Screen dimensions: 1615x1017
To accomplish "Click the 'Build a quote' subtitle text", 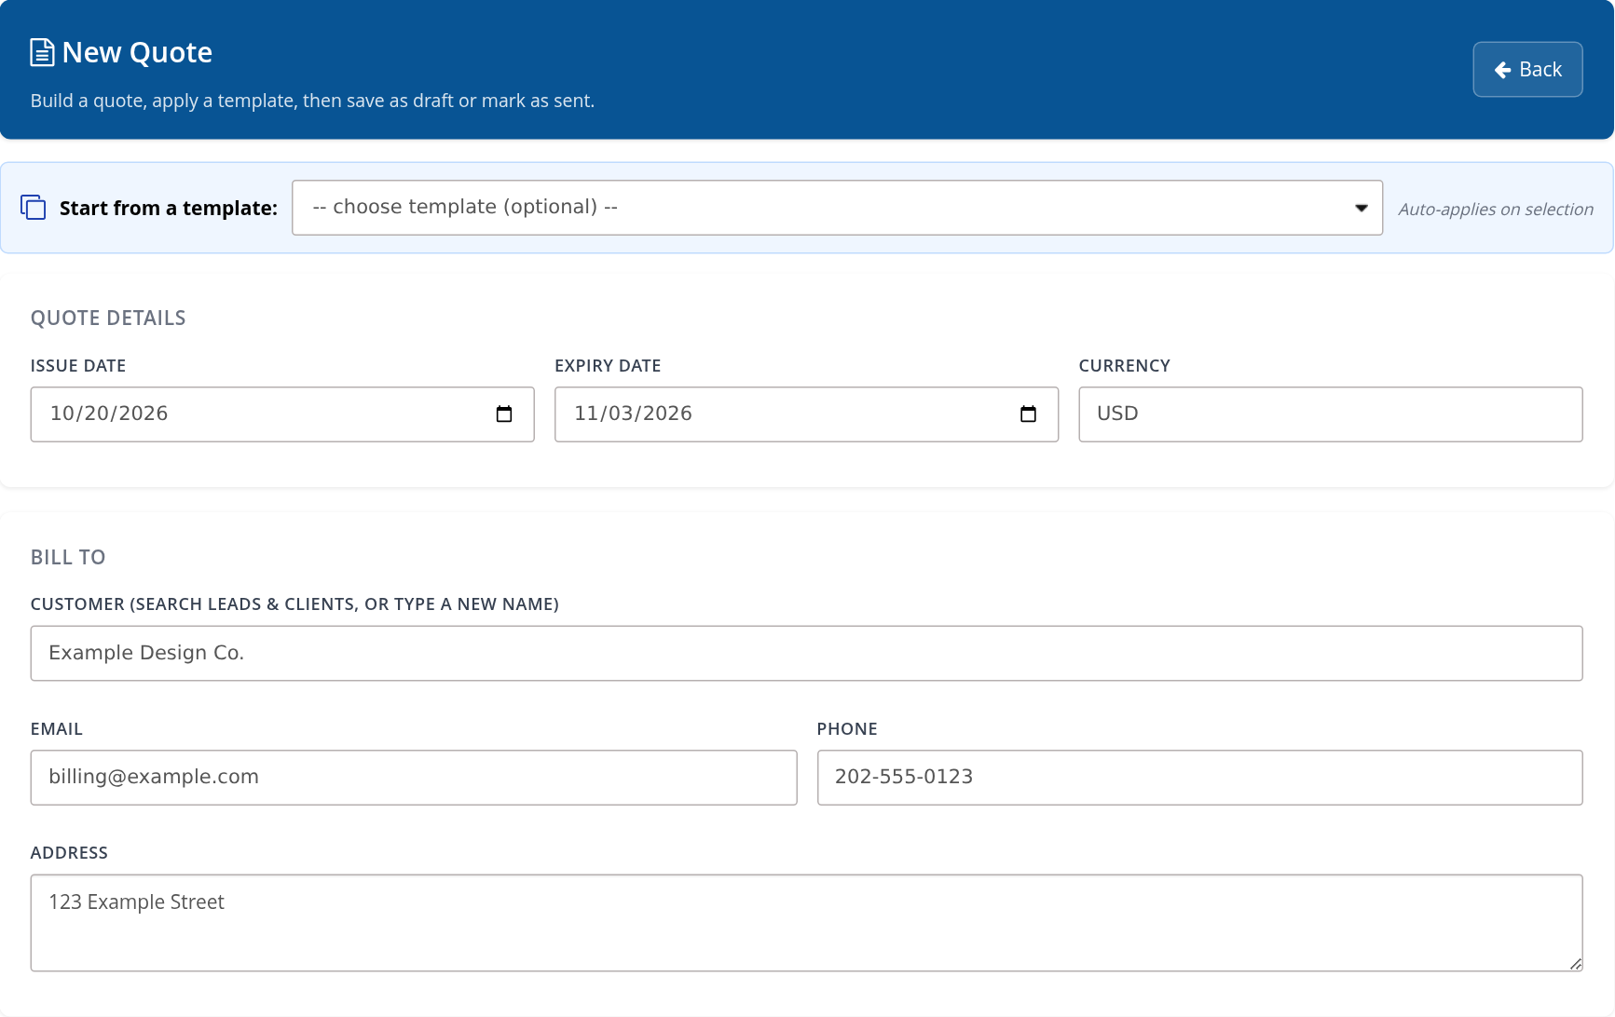I will tap(312, 101).
